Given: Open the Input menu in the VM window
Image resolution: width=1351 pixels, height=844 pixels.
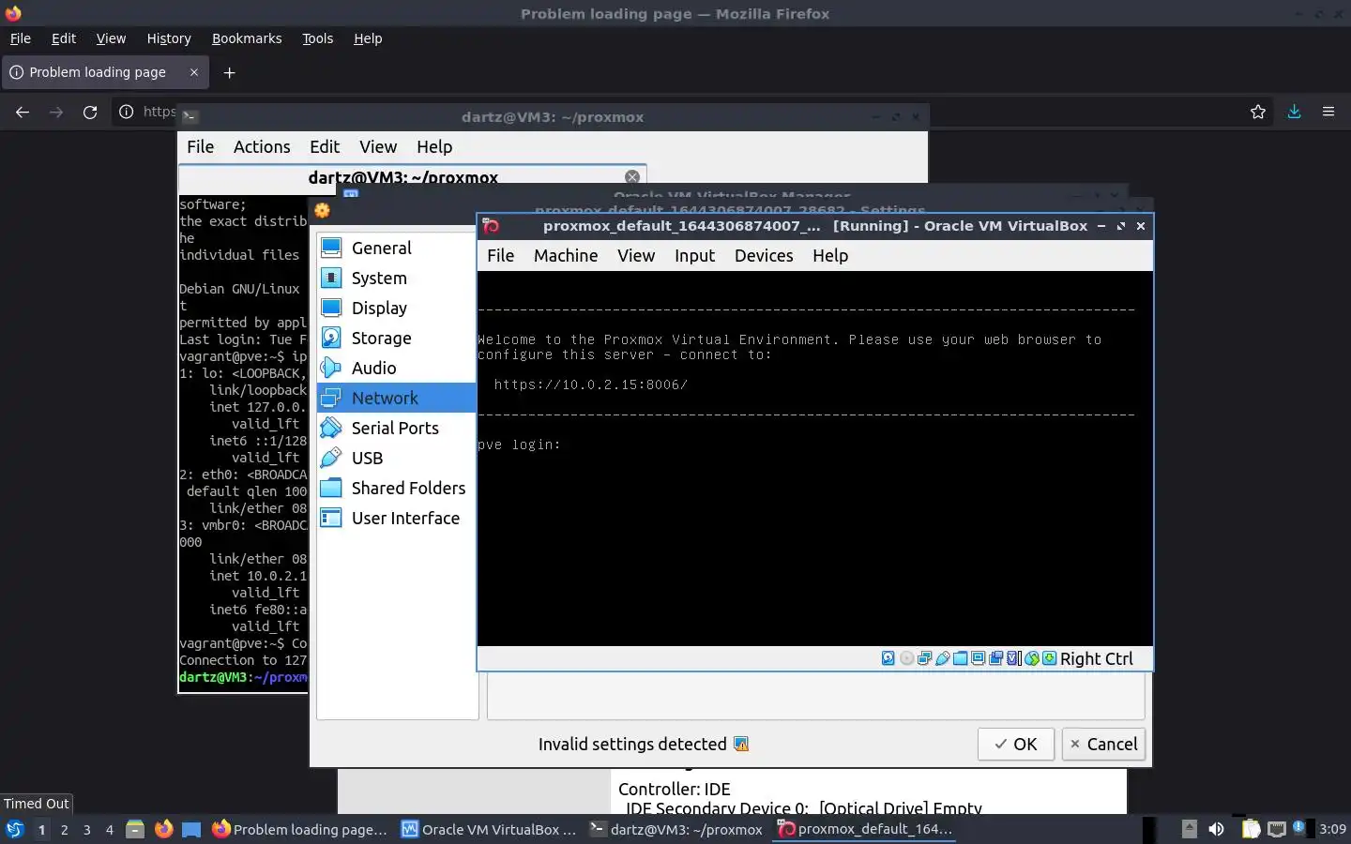Looking at the screenshot, I should tap(694, 255).
